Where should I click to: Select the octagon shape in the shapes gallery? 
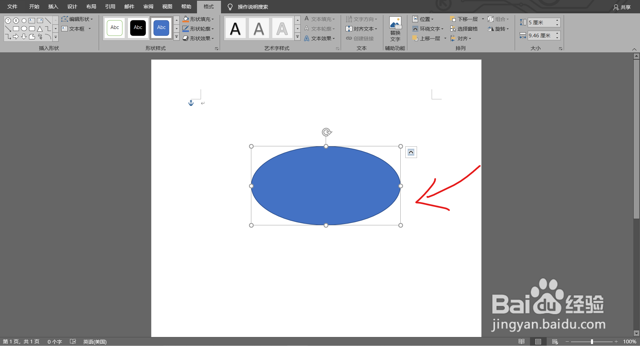tap(16, 21)
